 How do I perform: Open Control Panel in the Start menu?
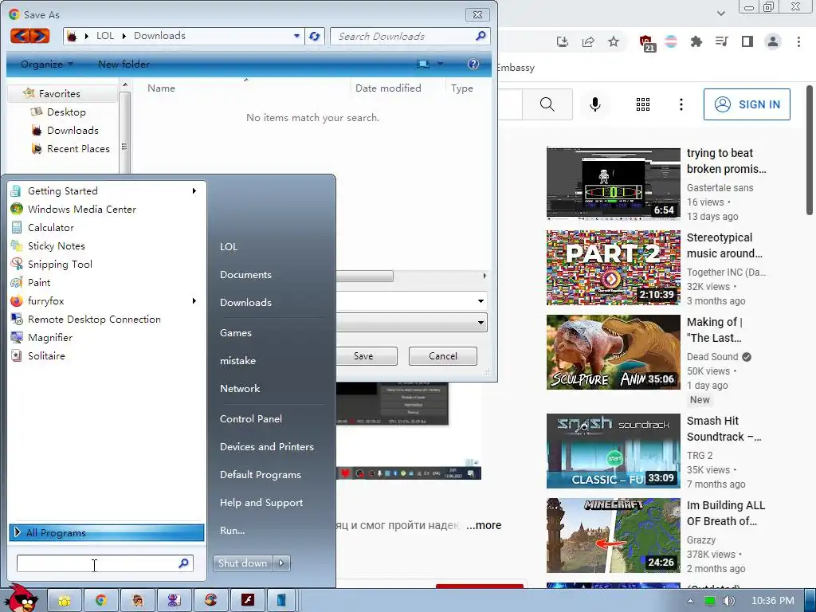pos(251,419)
